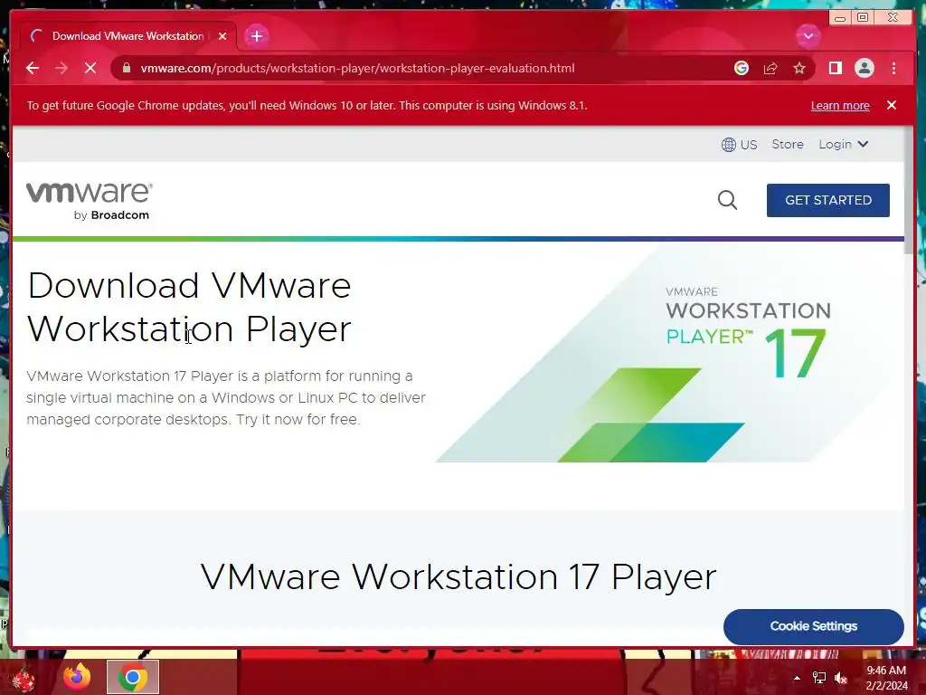This screenshot has width=926, height=695.
Task: Click the Chrome taskbar icon
Action: pos(133,677)
